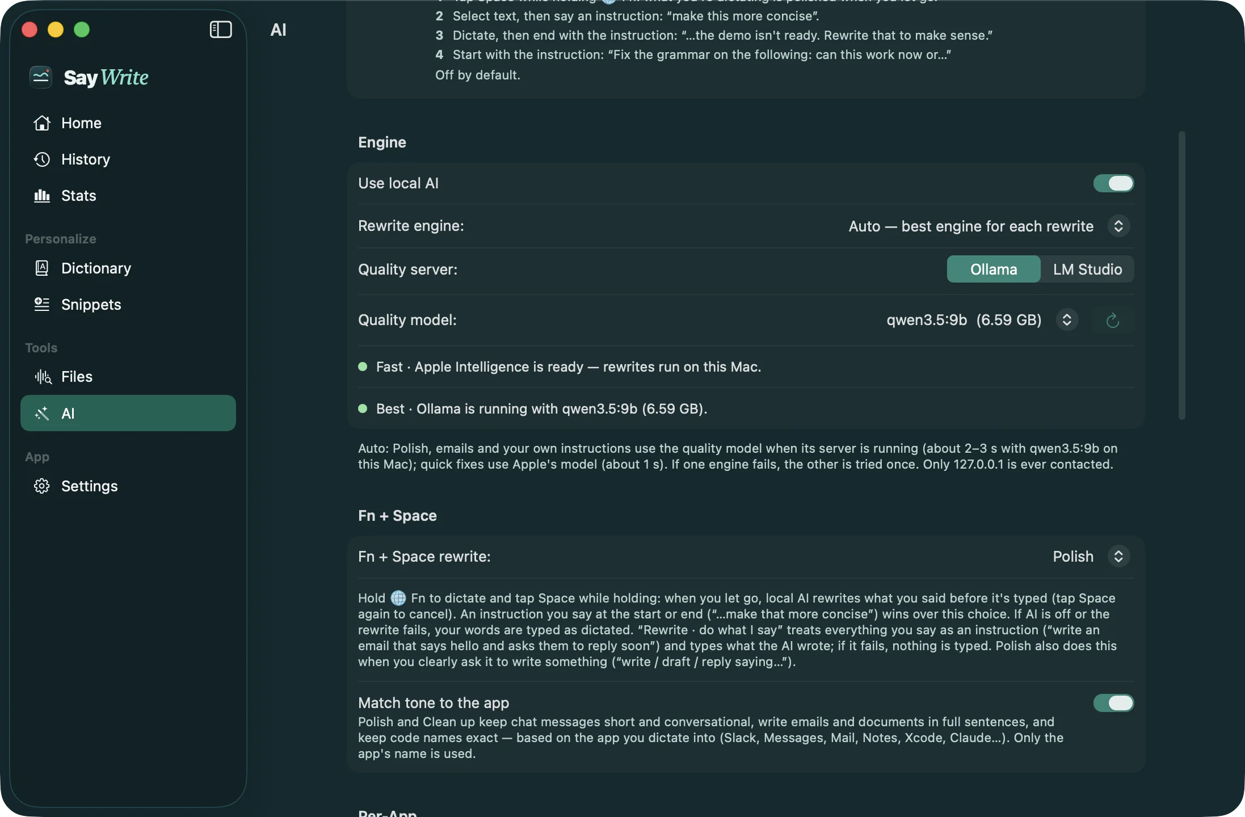This screenshot has width=1245, height=817.
Task: Click the Home house icon
Action: point(42,123)
